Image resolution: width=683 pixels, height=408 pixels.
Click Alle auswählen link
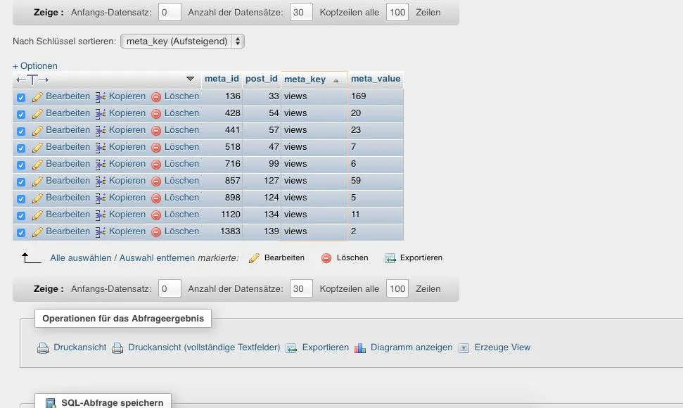tap(81, 258)
